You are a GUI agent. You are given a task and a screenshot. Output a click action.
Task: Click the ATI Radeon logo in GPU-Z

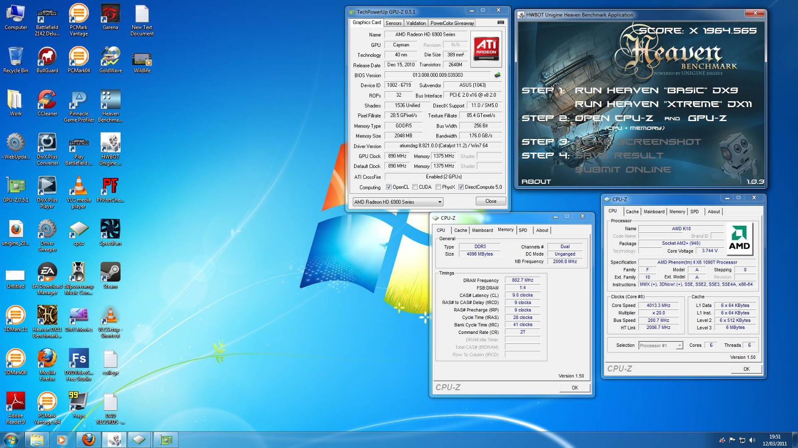coord(486,48)
